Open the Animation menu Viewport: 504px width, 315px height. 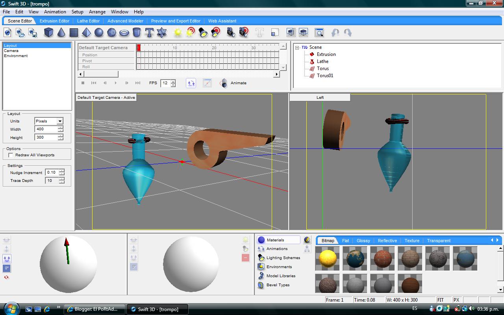tap(55, 12)
